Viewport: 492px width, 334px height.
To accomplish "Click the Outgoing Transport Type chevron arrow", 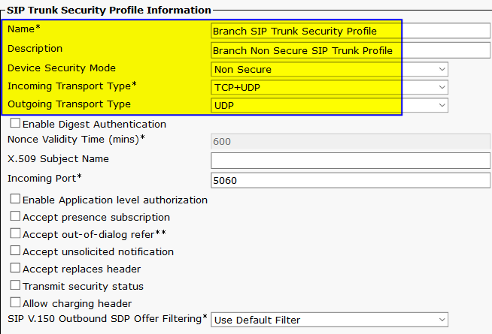I will (x=442, y=105).
